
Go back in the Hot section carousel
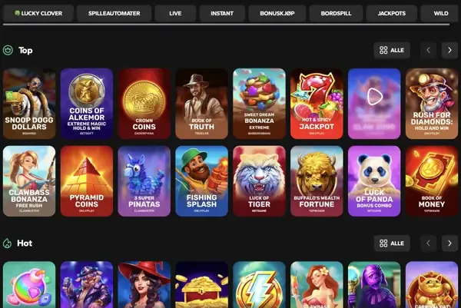tap(429, 243)
